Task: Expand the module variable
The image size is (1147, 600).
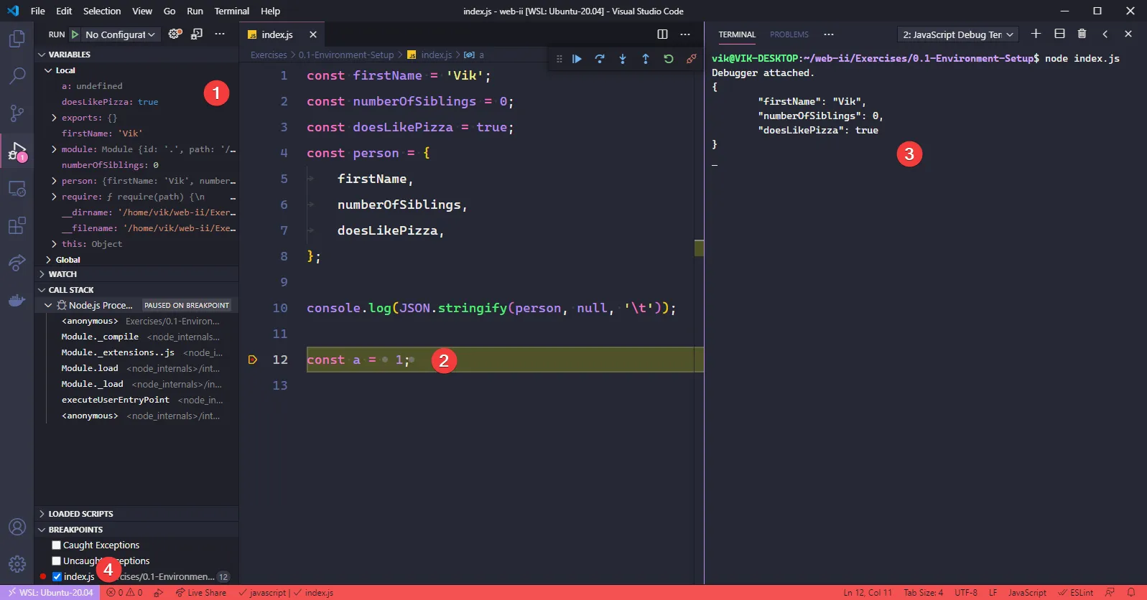Action: 54,149
